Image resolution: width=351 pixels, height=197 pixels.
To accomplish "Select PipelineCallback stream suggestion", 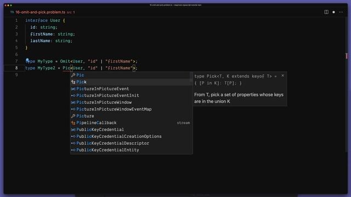I will [132, 123].
